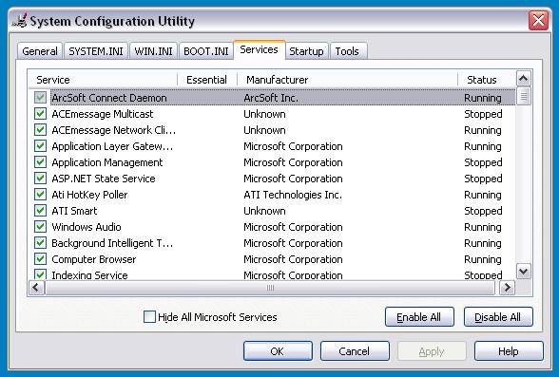
Task: Click the ATI Technologies Inc. manufacturer cell
Action: coord(293,195)
